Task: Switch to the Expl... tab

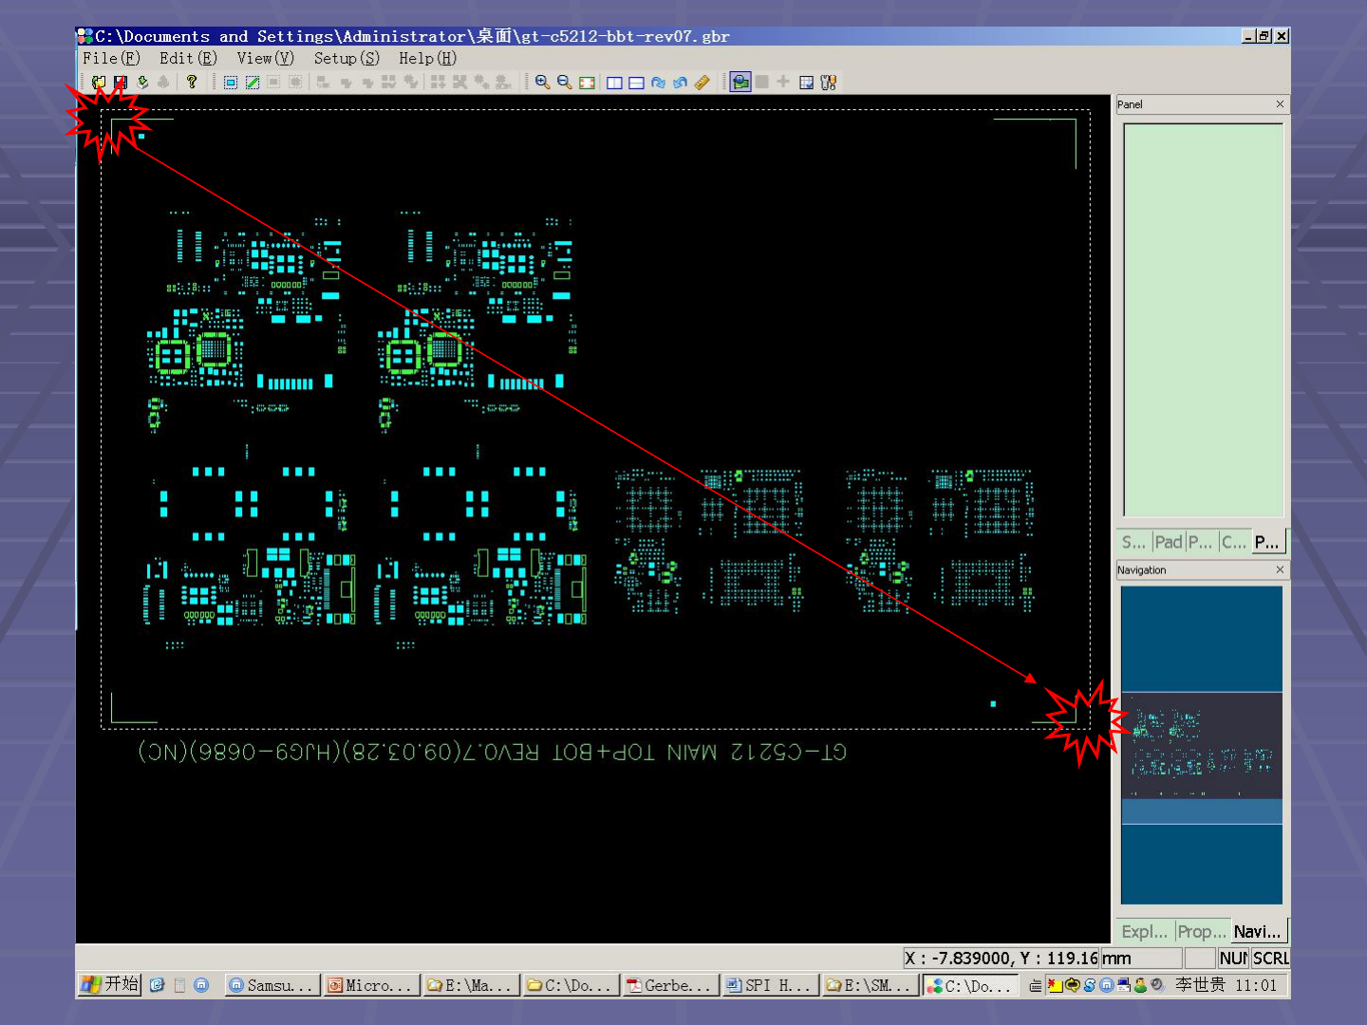Action: (x=1145, y=932)
